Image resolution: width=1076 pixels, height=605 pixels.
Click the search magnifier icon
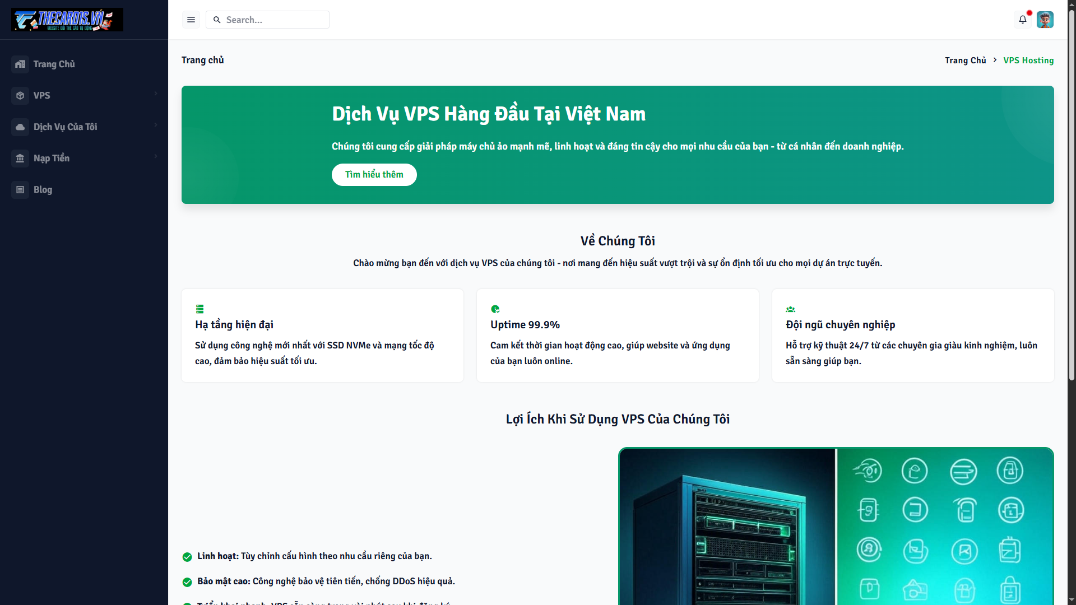[216, 20]
